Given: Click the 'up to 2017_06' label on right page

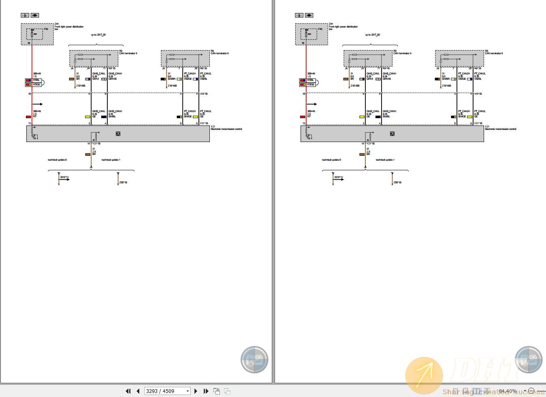Looking at the screenshot, I should 372,35.
